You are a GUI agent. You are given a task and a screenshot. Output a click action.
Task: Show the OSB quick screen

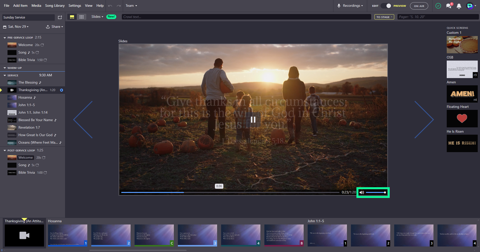tap(462, 69)
